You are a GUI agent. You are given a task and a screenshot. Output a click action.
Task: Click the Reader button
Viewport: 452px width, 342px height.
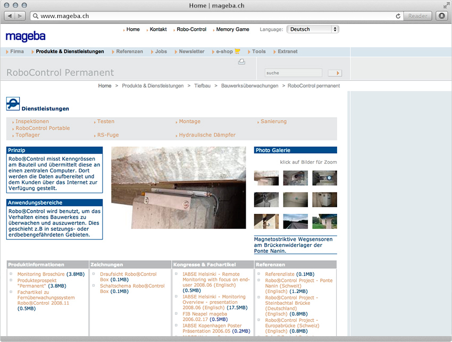click(x=417, y=16)
